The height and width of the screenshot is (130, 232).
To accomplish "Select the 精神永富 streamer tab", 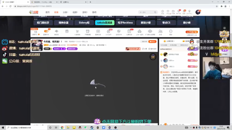I will click(x=64, y=23).
